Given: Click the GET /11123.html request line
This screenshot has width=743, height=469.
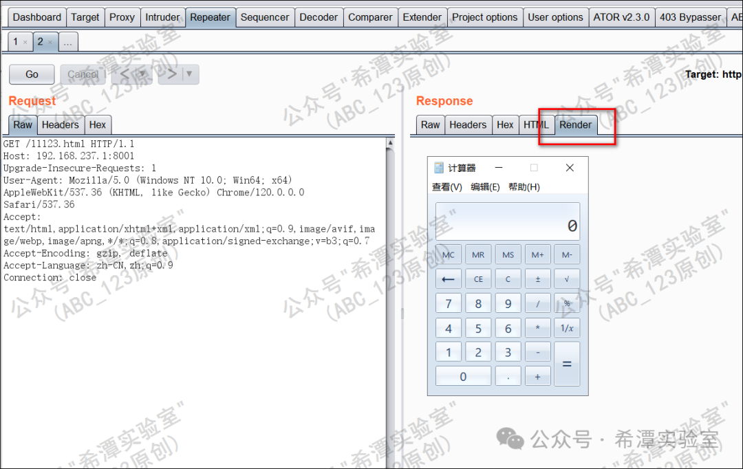Looking at the screenshot, I should (x=69, y=144).
